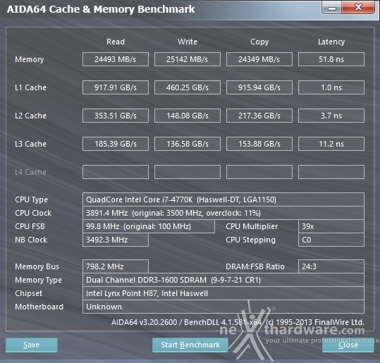The width and height of the screenshot is (380, 363).
Task: Click the red X window close icon
Action: (358, 8)
